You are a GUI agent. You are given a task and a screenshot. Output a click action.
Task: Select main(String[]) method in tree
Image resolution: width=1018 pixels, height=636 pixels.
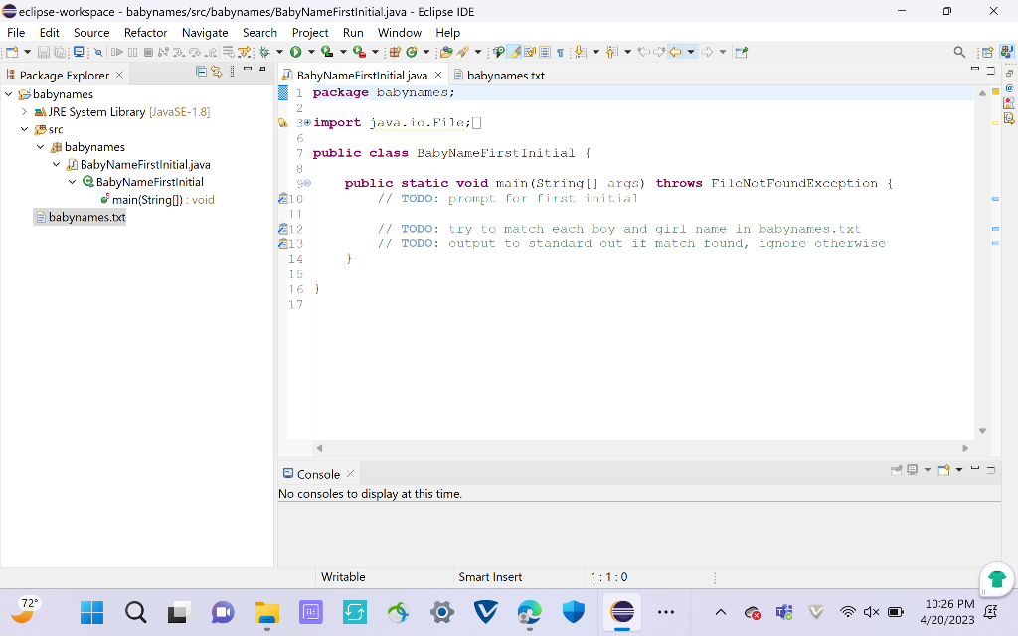pos(147,199)
